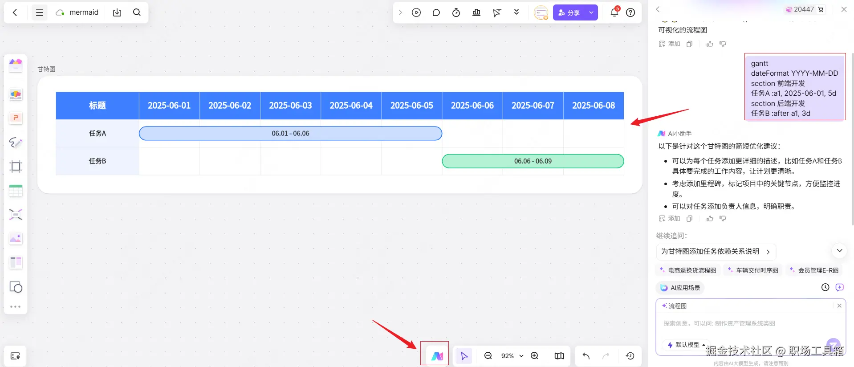The width and height of the screenshot is (854, 367).
Task: Click the user avatar icon
Action: tap(541, 12)
